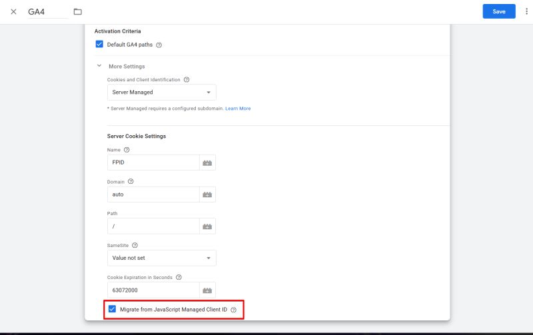
Task: Insert variable in the Path field
Action: 207,226
